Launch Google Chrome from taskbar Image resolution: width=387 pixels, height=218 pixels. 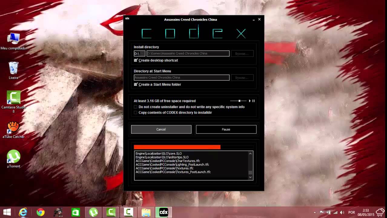point(41,212)
